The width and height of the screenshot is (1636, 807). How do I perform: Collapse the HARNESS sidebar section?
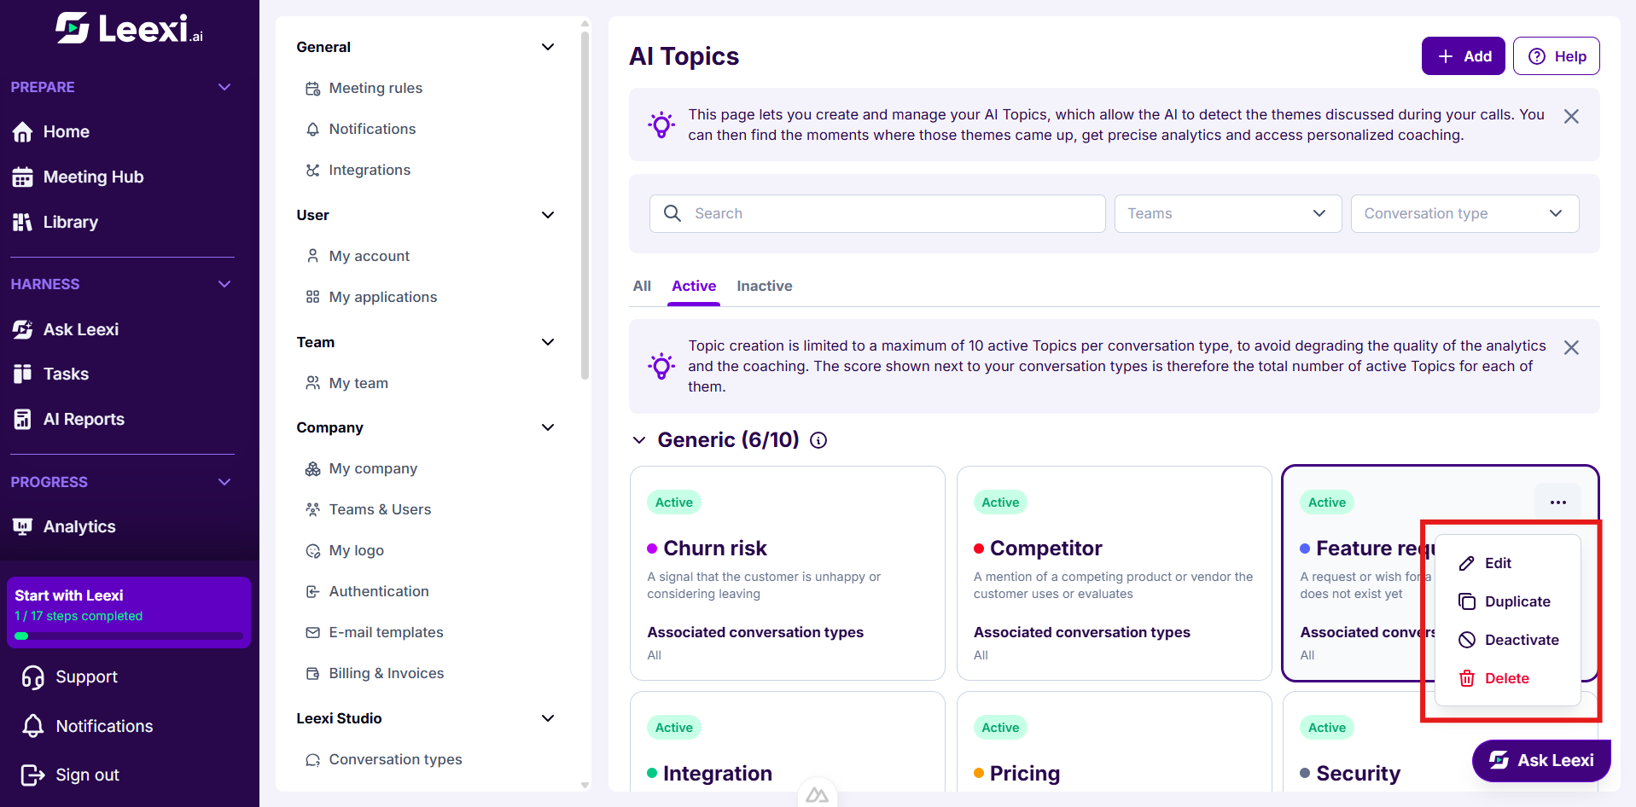coord(224,284)
